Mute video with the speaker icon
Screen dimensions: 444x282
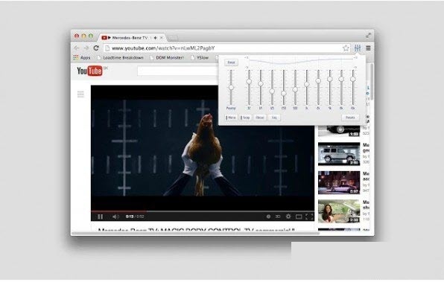[x=115, y=217]
